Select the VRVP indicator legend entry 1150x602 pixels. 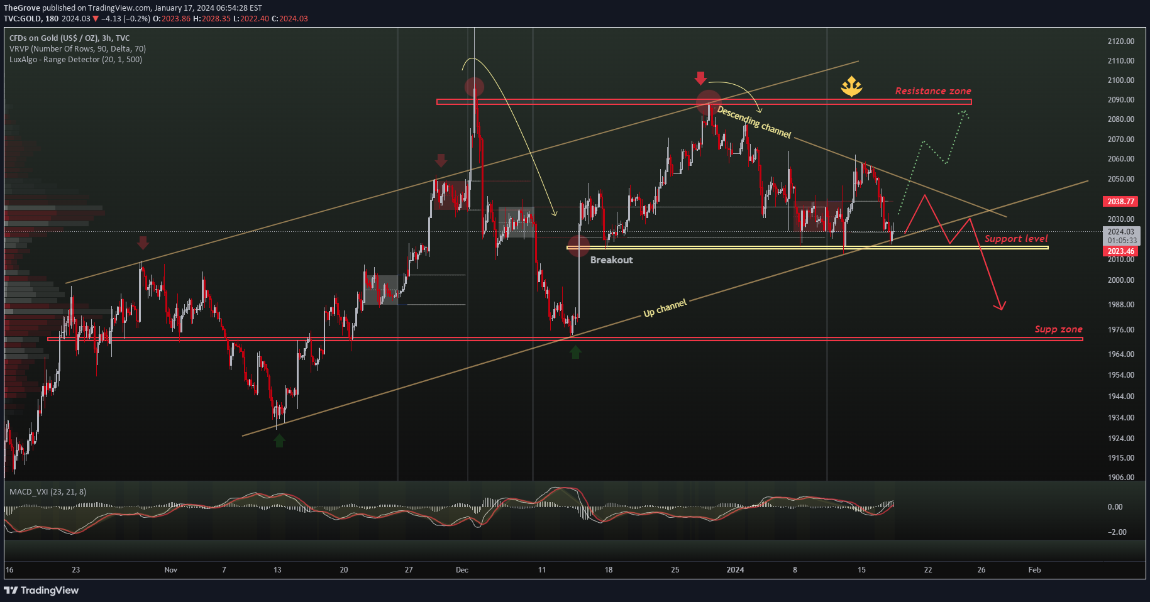pos(77,49)
